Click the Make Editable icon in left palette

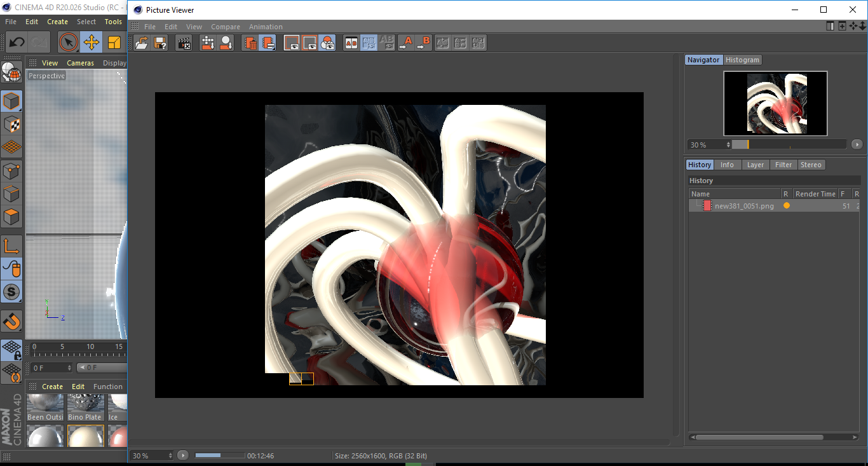(x=11, y=72)
